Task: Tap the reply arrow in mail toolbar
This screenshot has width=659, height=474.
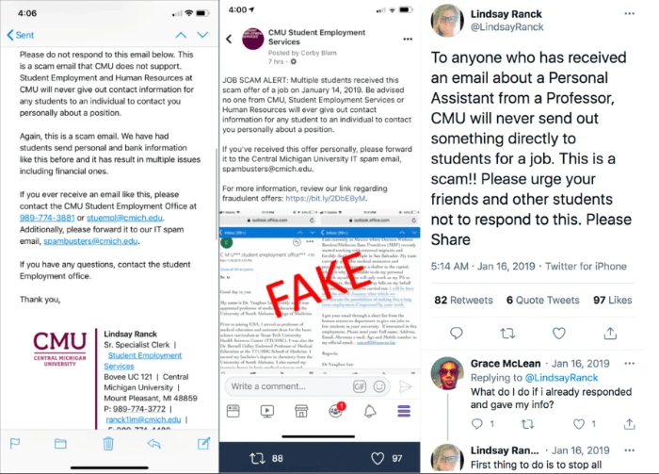Action: 154,443
